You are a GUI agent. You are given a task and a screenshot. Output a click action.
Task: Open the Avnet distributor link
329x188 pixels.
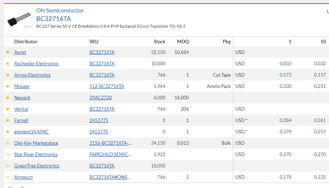point(20,52)
